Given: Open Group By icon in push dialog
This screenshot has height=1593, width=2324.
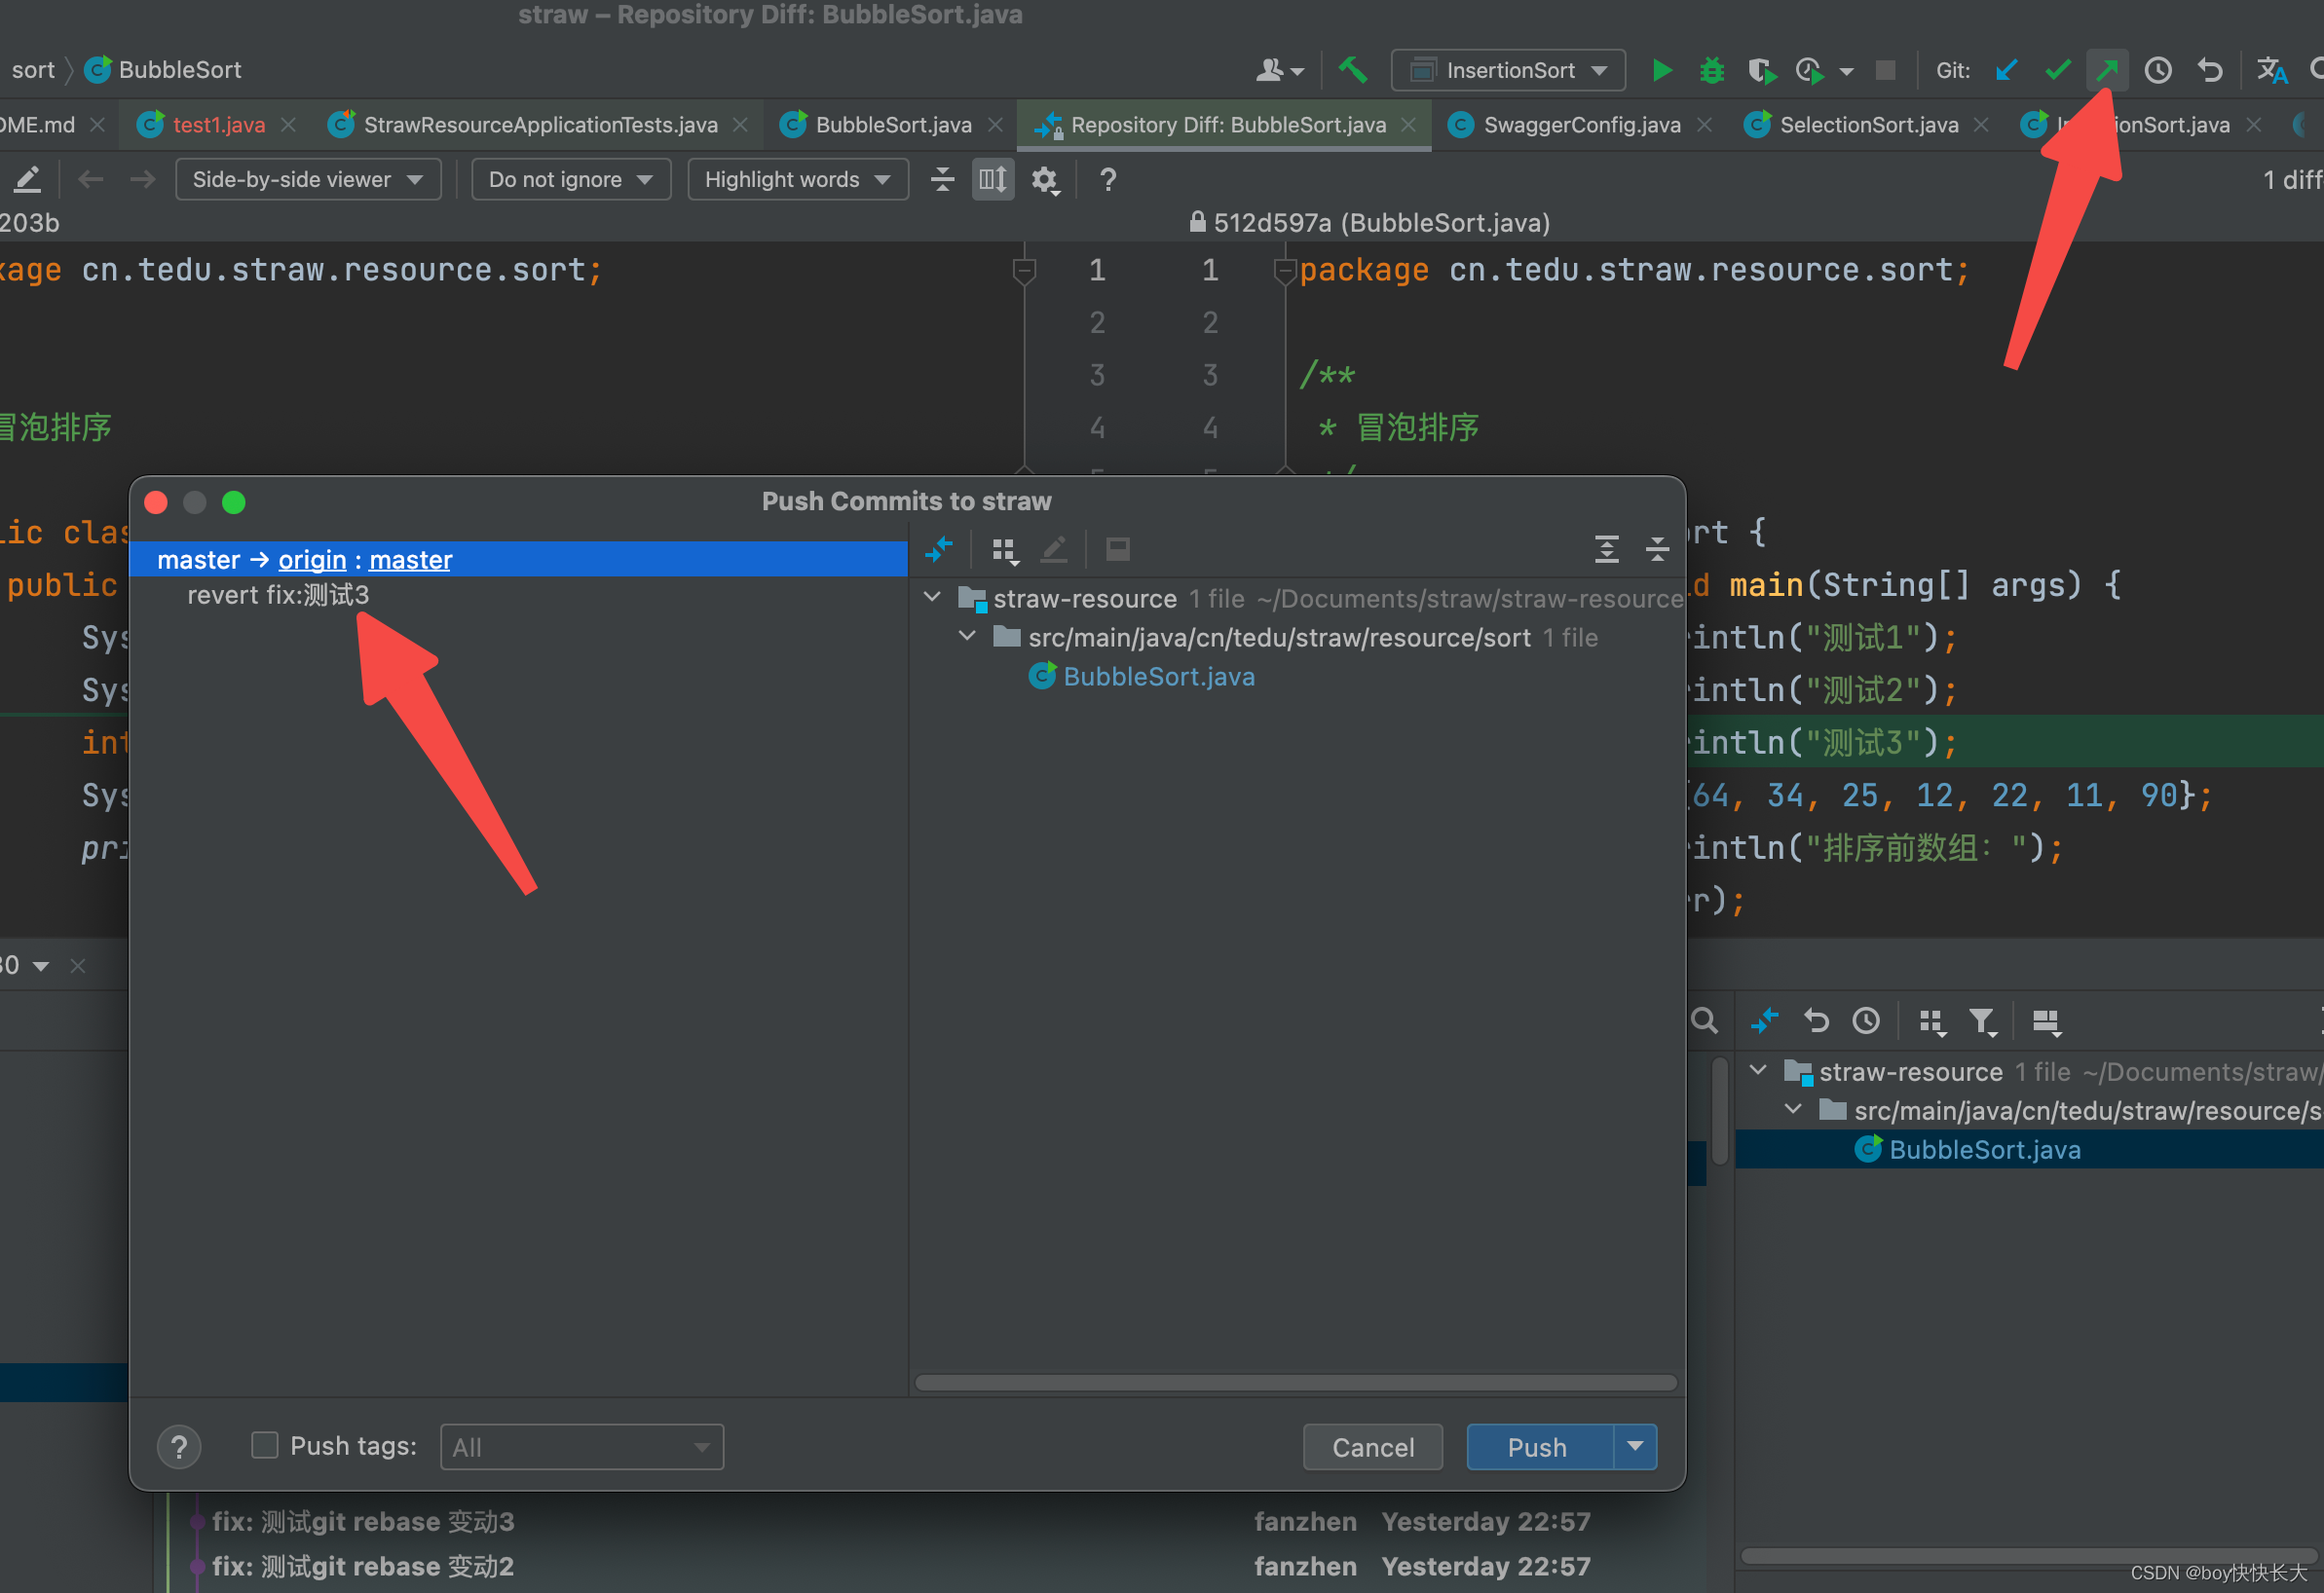Looking at the screenshot, I should [1004, 550].
